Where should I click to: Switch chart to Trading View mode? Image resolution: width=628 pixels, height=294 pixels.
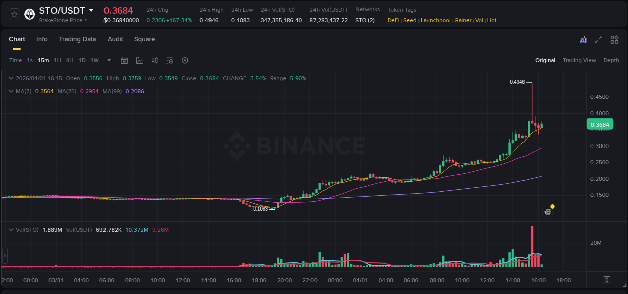[x=579, y=60]
